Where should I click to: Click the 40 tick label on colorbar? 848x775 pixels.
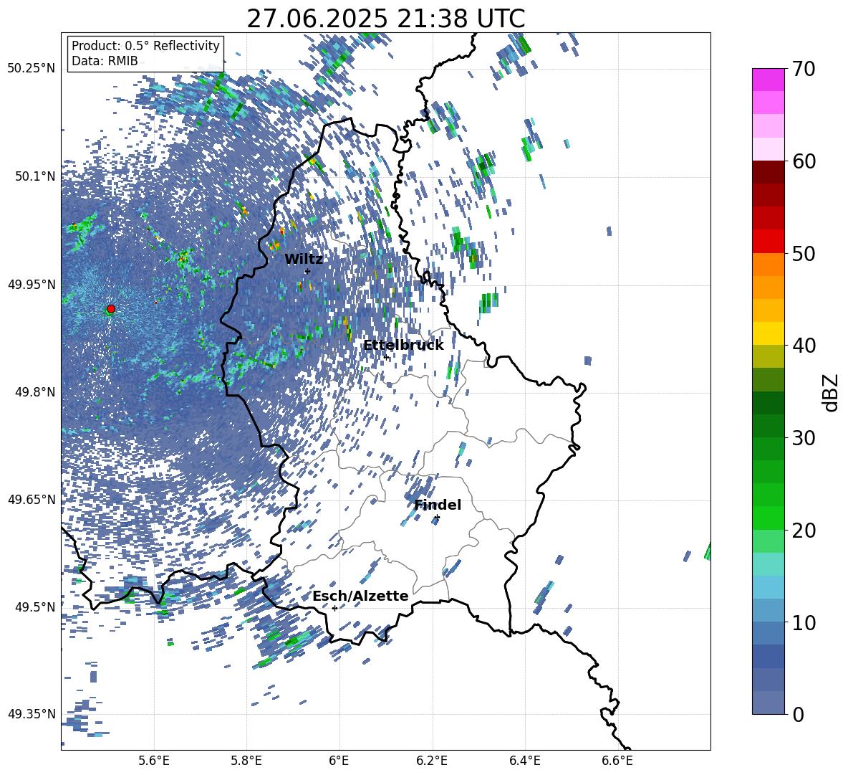click(x=804, y=346)
